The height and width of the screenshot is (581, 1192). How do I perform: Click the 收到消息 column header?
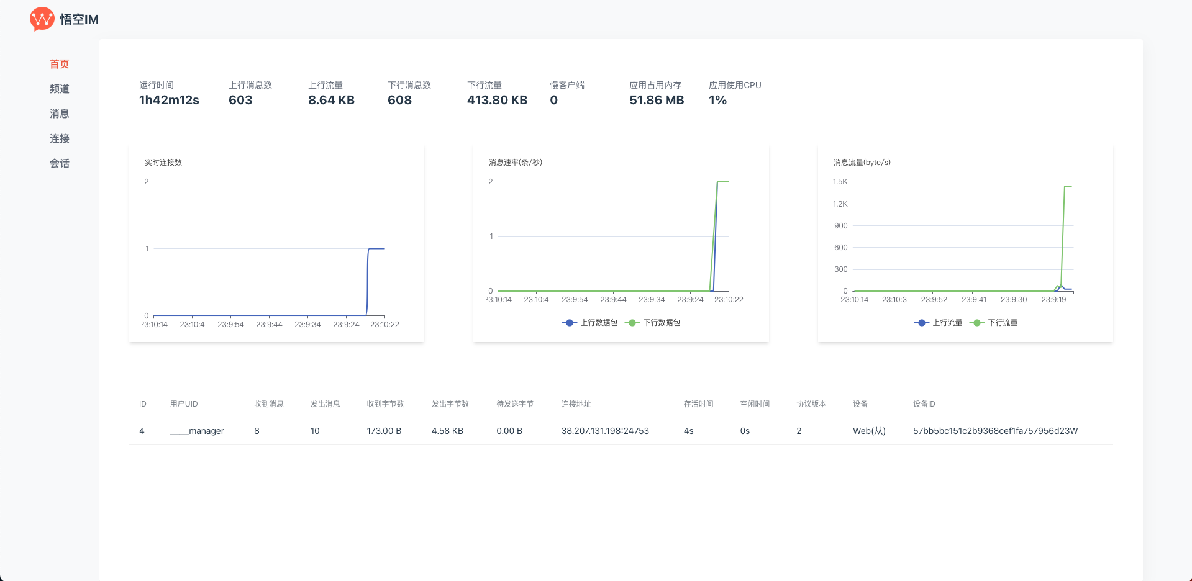tap(268, 404)
